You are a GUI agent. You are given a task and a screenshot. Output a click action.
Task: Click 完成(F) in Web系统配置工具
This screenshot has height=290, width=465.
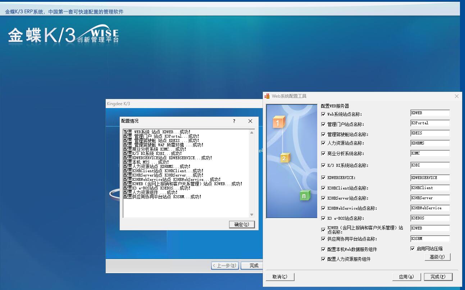coord(438,277)
